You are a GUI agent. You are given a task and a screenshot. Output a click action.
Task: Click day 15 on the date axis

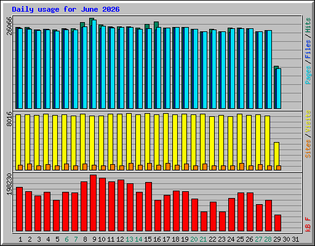148,239
